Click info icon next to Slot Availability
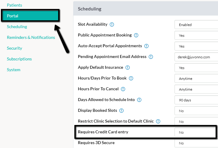 (112, 25)
